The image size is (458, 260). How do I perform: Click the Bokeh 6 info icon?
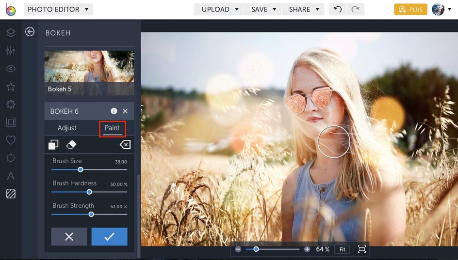(x=114, y=111)
